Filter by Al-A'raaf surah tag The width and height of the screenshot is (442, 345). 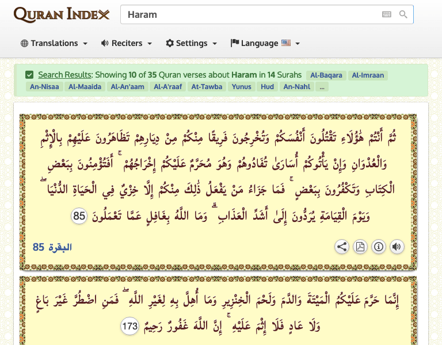click(x=168, y=87)
